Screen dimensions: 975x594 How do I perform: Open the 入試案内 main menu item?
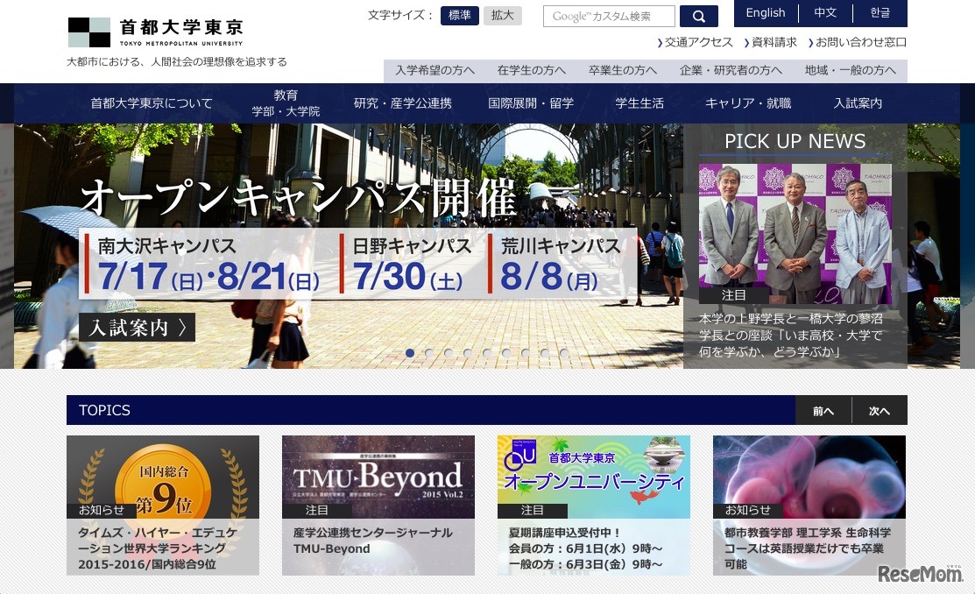click(858, 103)
